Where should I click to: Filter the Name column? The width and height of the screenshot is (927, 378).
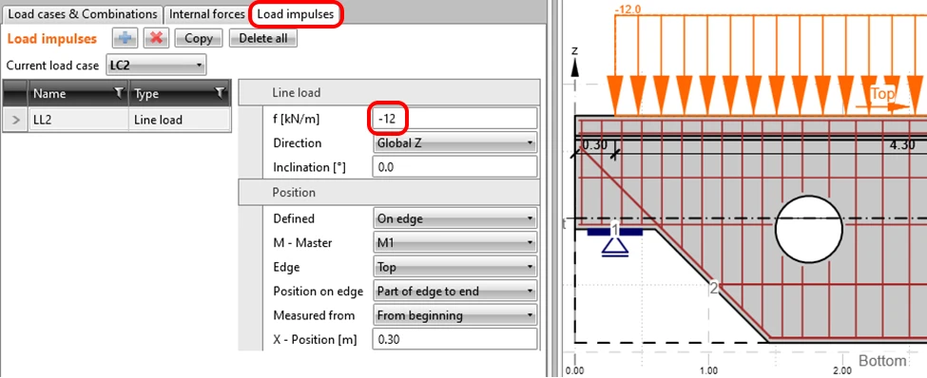pos(120,93)
